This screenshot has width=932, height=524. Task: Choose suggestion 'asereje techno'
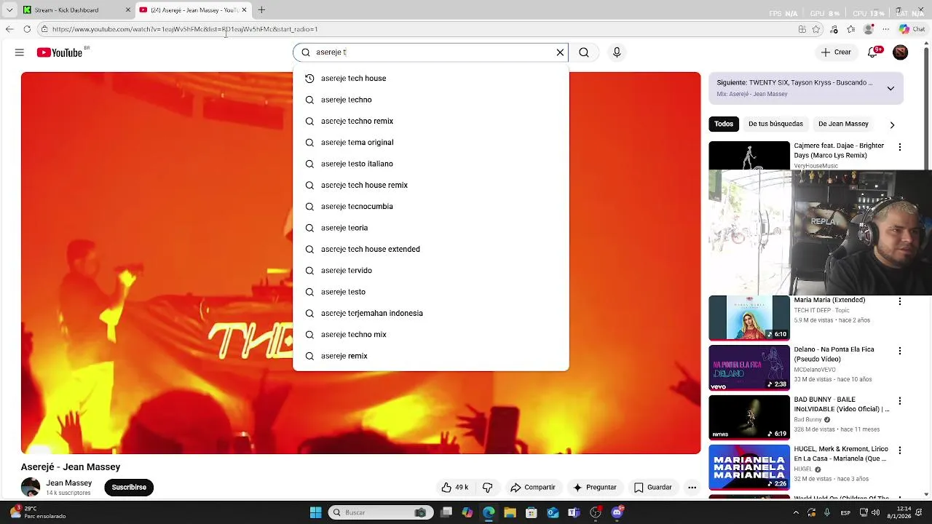(x=430, y=100)
